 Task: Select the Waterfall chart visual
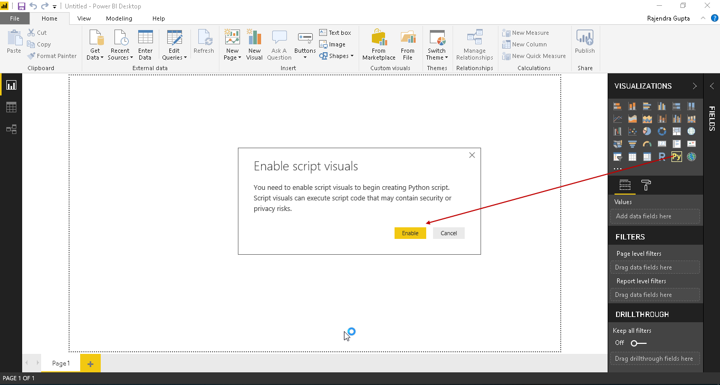point(618,131)
